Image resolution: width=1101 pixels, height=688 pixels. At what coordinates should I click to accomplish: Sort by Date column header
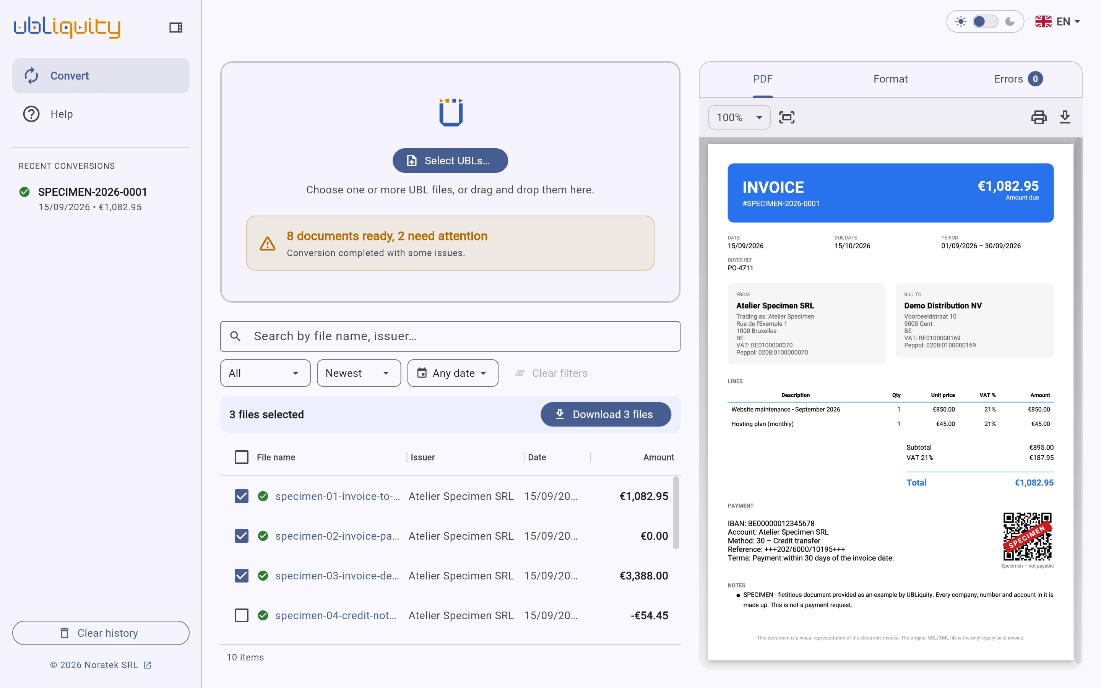537,457
